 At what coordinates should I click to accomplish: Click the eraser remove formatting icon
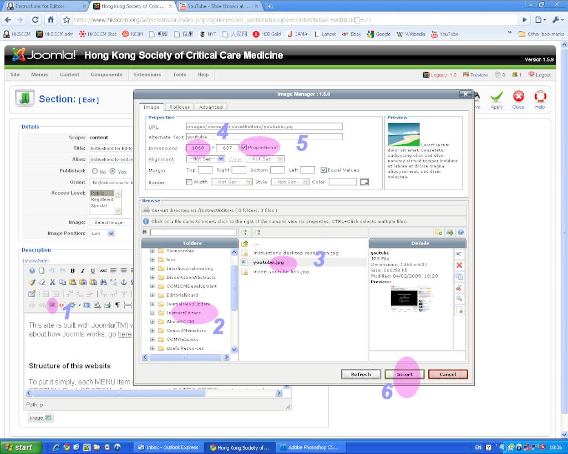pos(42,282)
